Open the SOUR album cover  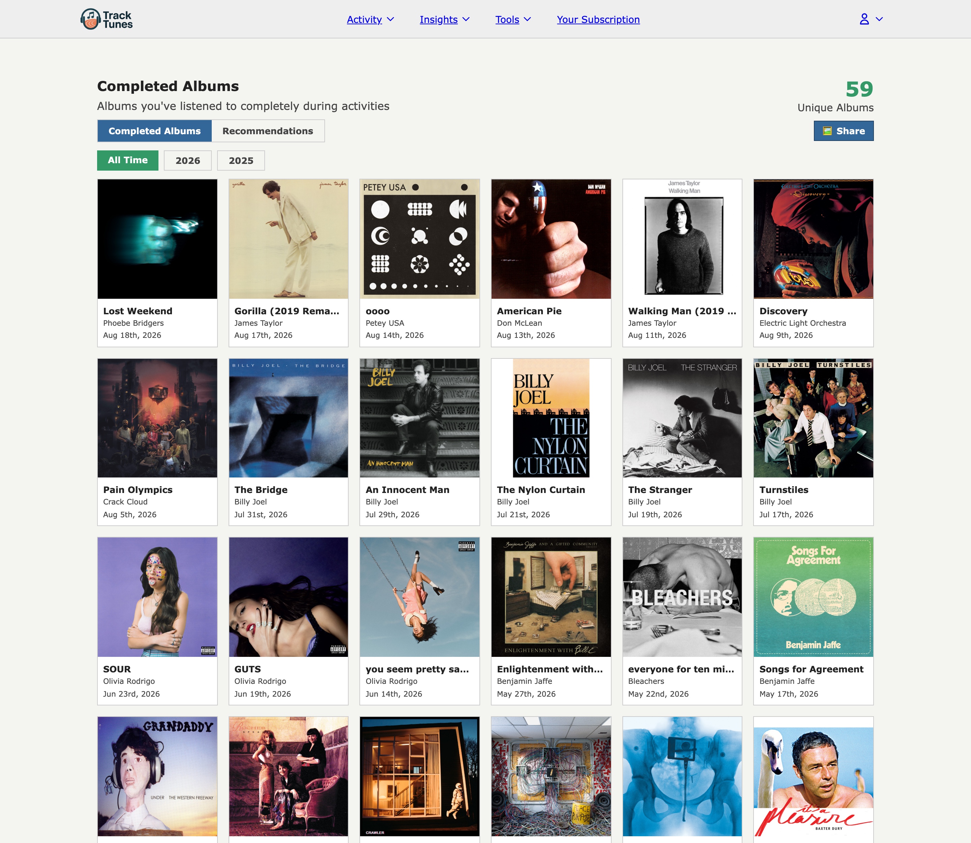[157, 598]
